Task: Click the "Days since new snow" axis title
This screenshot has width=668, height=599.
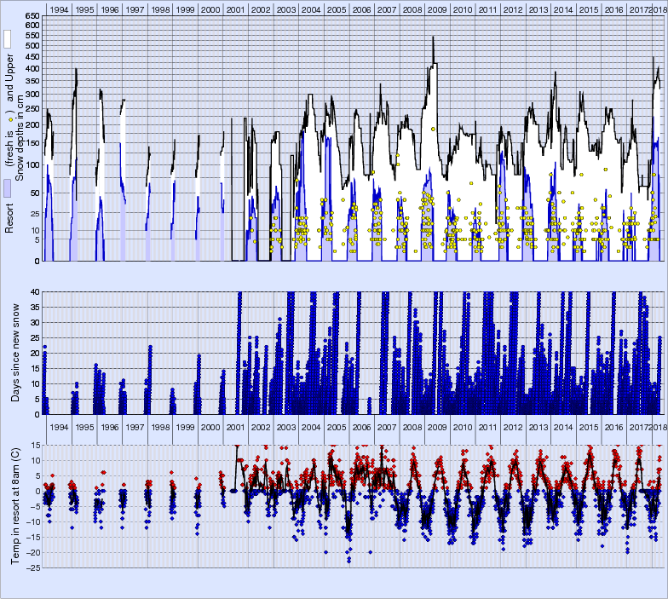Action: tap(16, 353)
